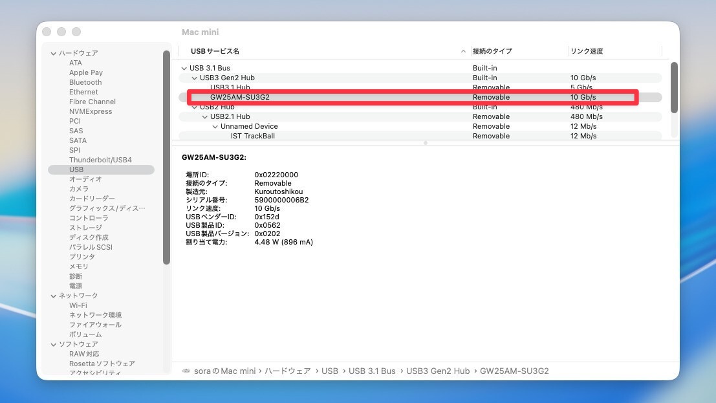This screenshot has height=403, width=716.
Task: Toggle the sort direction arrow in USBサービス名 header
Action: (x=463, y=51)
